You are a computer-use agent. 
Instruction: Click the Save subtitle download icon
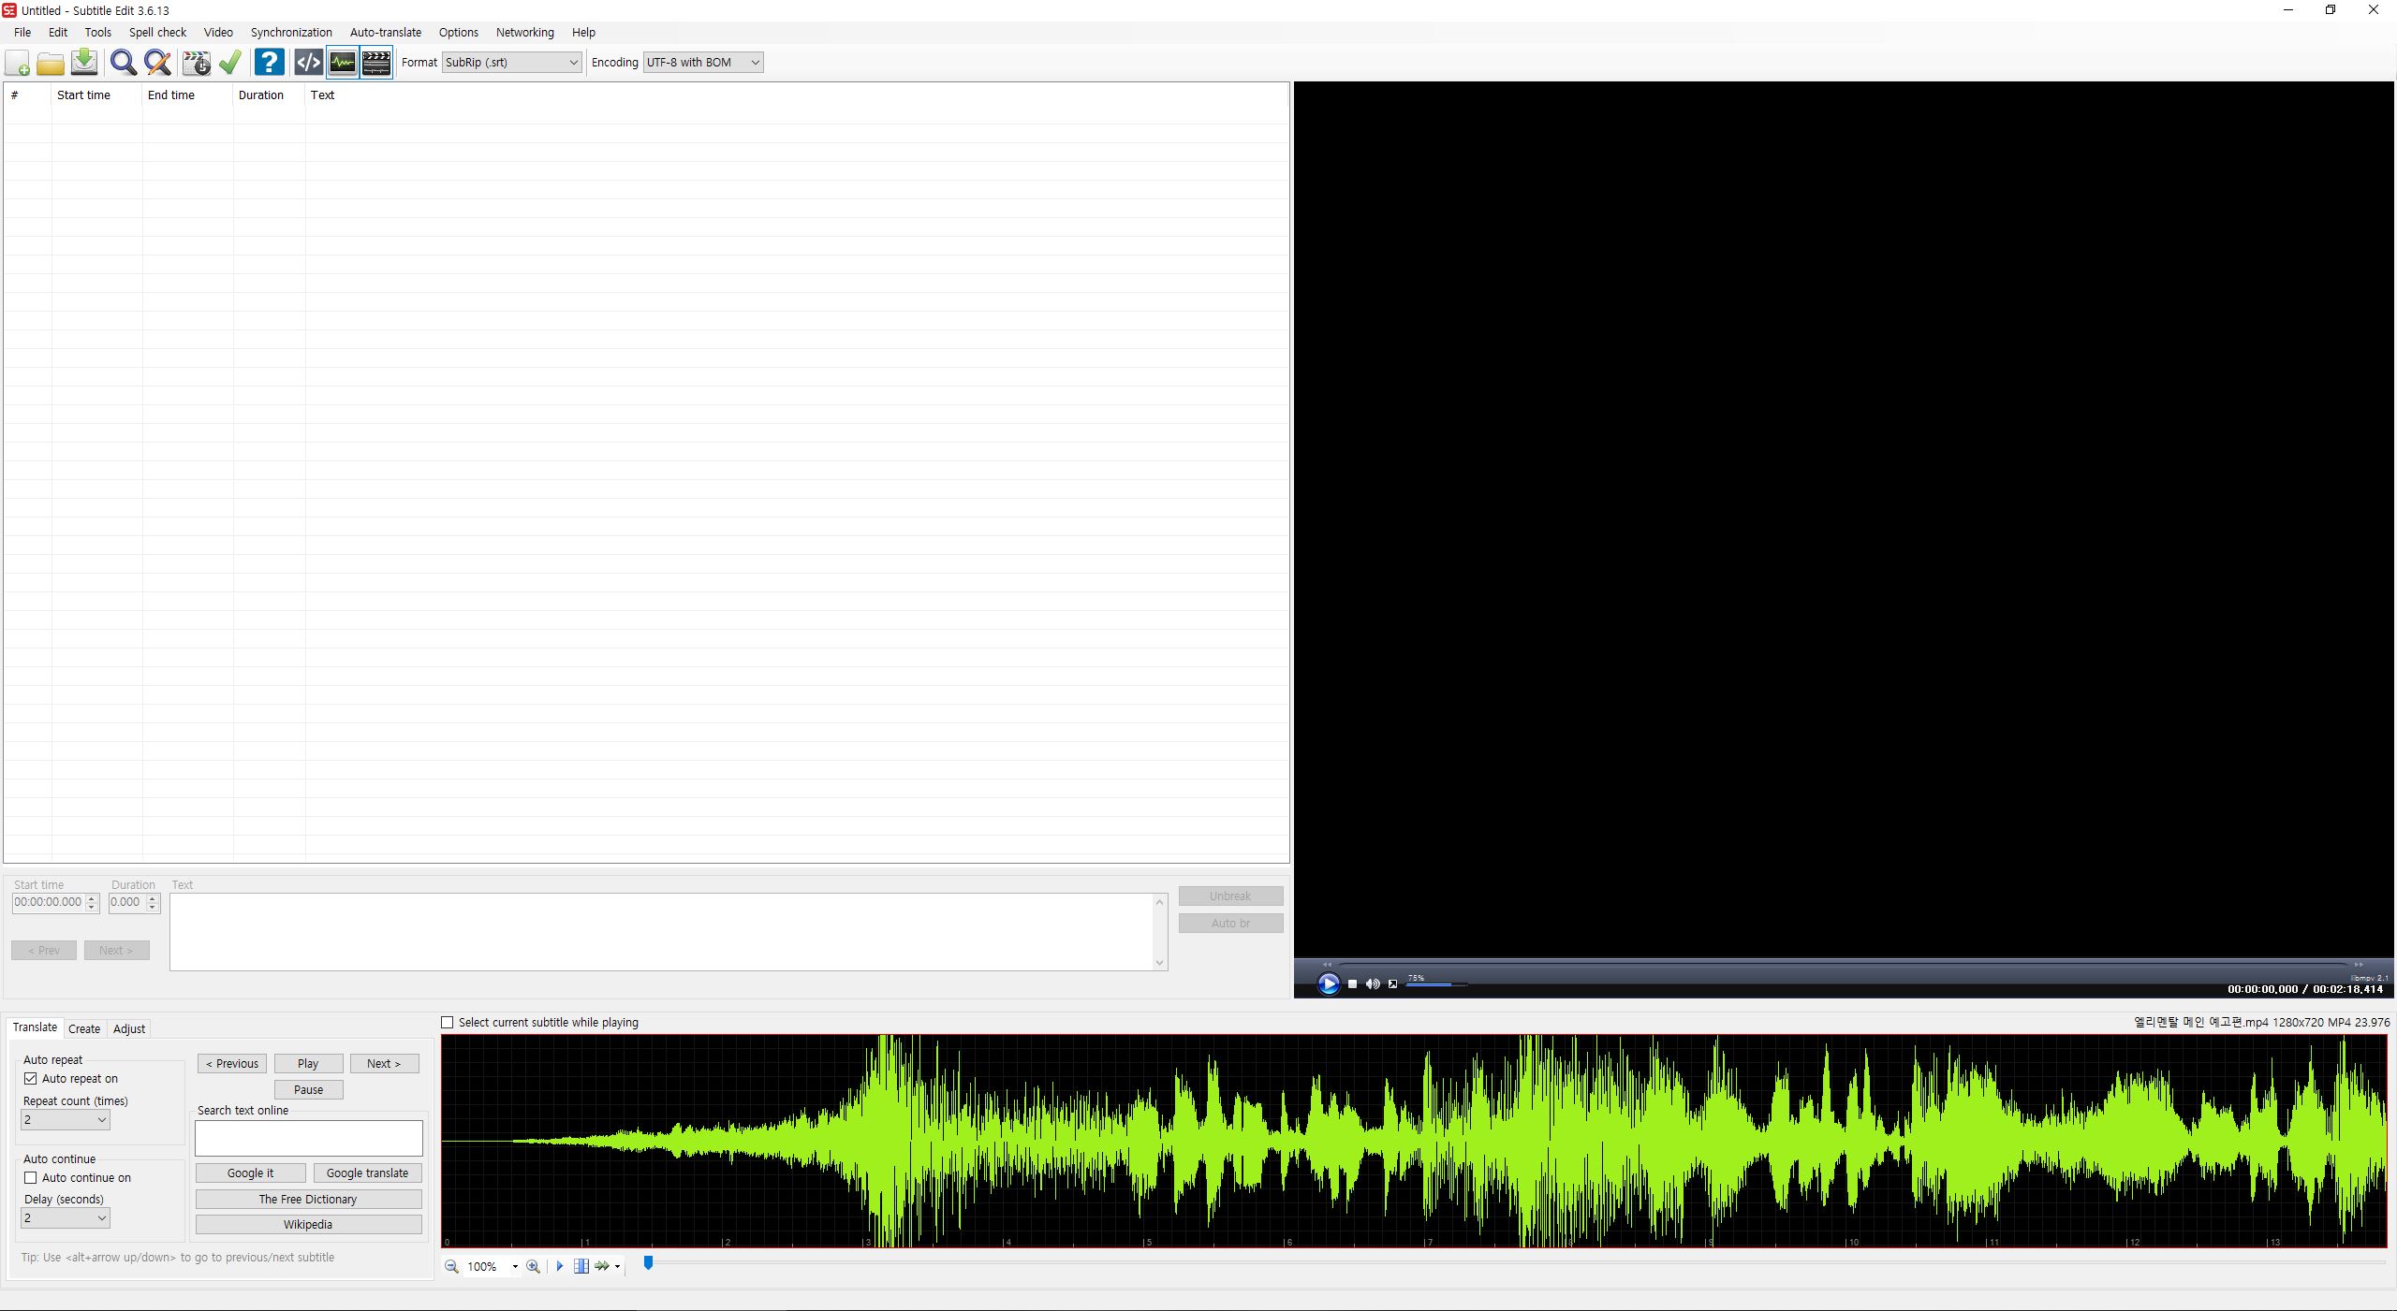[x=84, y=63]
